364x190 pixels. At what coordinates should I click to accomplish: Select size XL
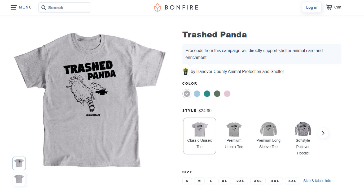click(225, 181)
